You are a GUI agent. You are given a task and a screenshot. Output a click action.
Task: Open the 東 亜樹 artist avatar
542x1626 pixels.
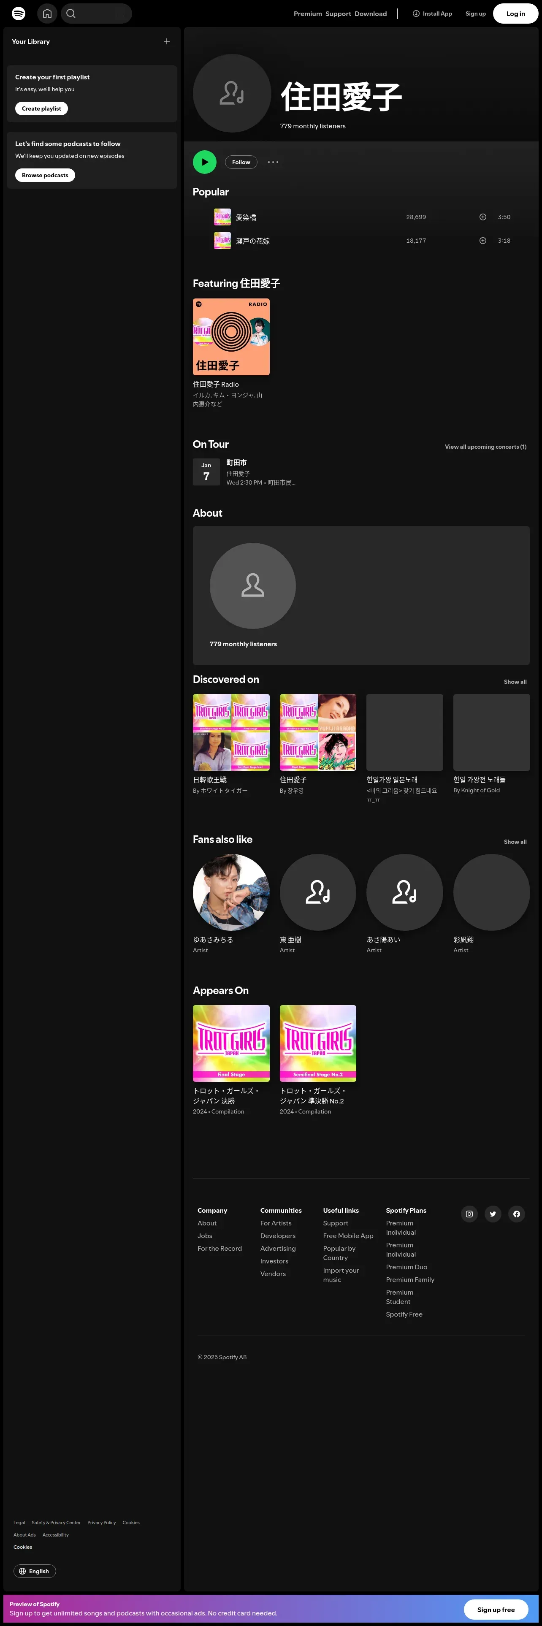tap(318, 892)
